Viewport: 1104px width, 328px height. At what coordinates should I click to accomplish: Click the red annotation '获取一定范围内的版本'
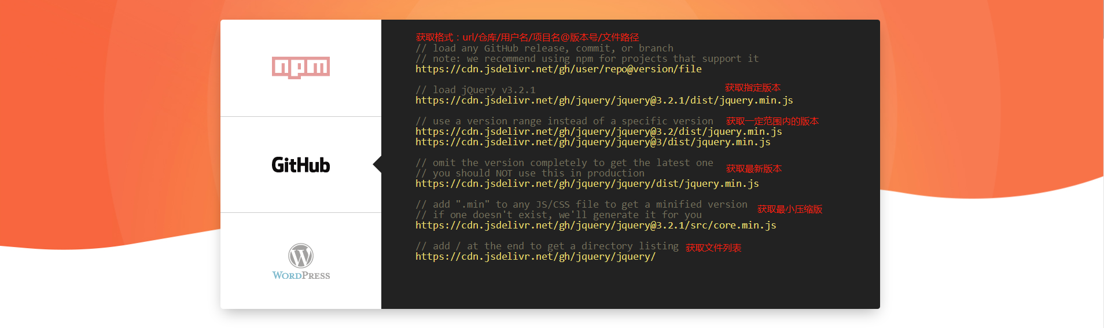[x=772, y=121]
